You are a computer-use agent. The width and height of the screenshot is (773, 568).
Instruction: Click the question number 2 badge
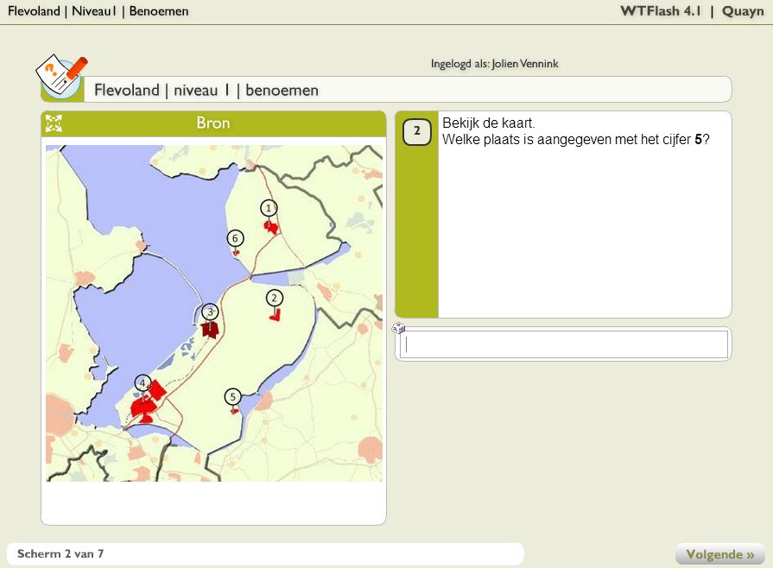(x=416, y=132)
